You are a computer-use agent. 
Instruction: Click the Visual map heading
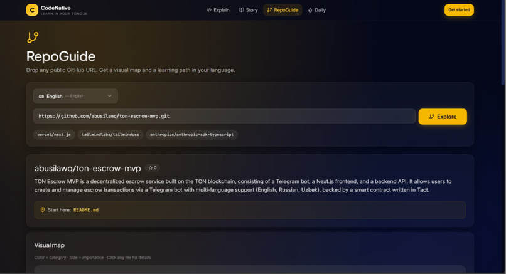tap(50, 245)
